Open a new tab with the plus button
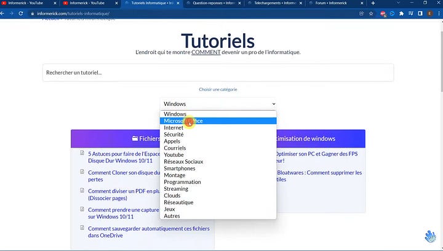Viewport: 443px width, 251px height. [373, 3]
